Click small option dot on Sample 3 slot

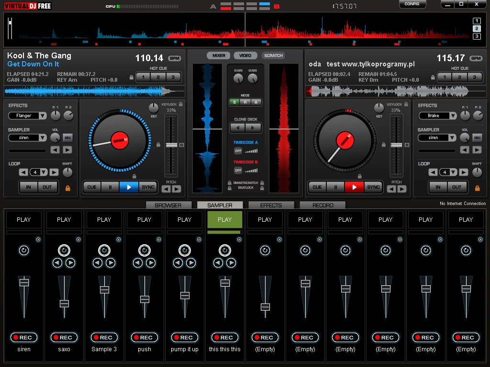tap(119, 239)
